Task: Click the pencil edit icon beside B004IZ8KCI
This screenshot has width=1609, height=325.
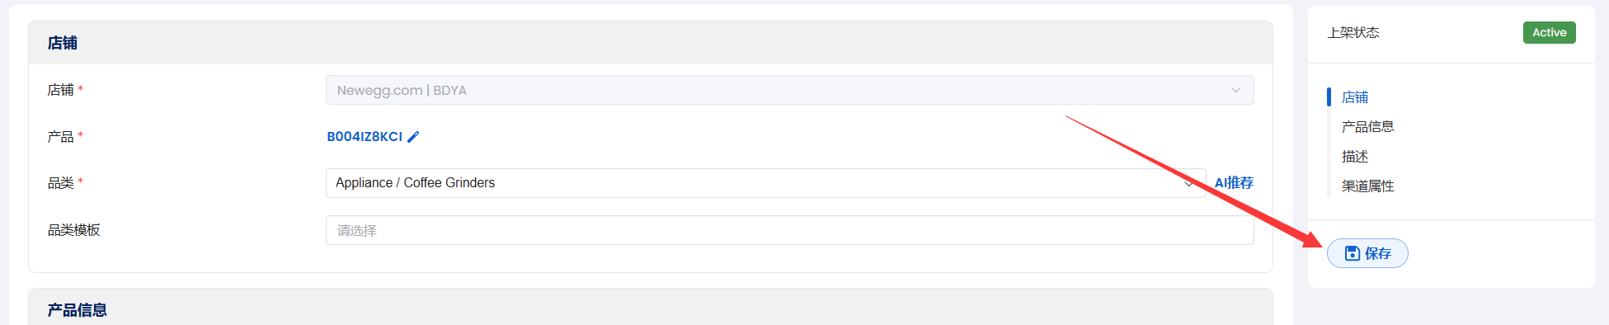Action: click(413, 137)
